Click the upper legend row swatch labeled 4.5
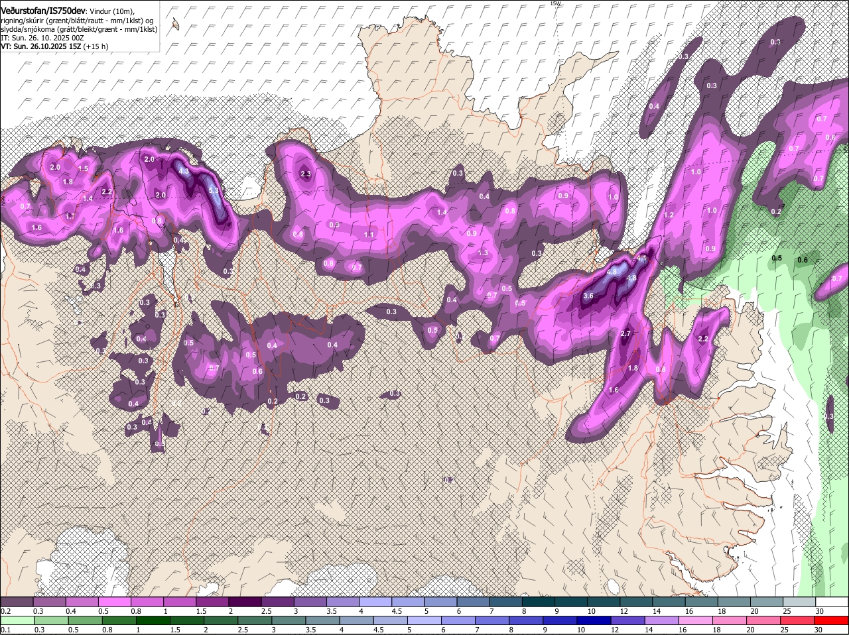Image resolution: width=849 pixels, height=635 pixels. 408,601
